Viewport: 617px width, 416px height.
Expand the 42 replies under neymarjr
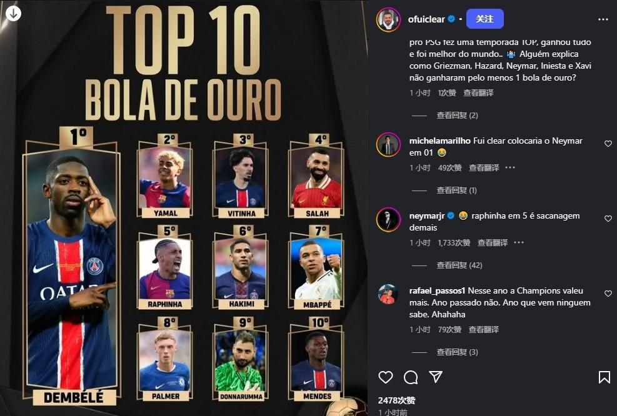pyautogui.click(x=459, y=265)
